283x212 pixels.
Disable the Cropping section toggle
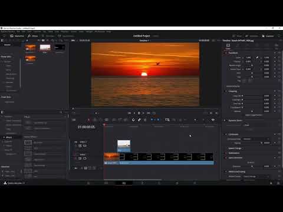click(226, 91)
